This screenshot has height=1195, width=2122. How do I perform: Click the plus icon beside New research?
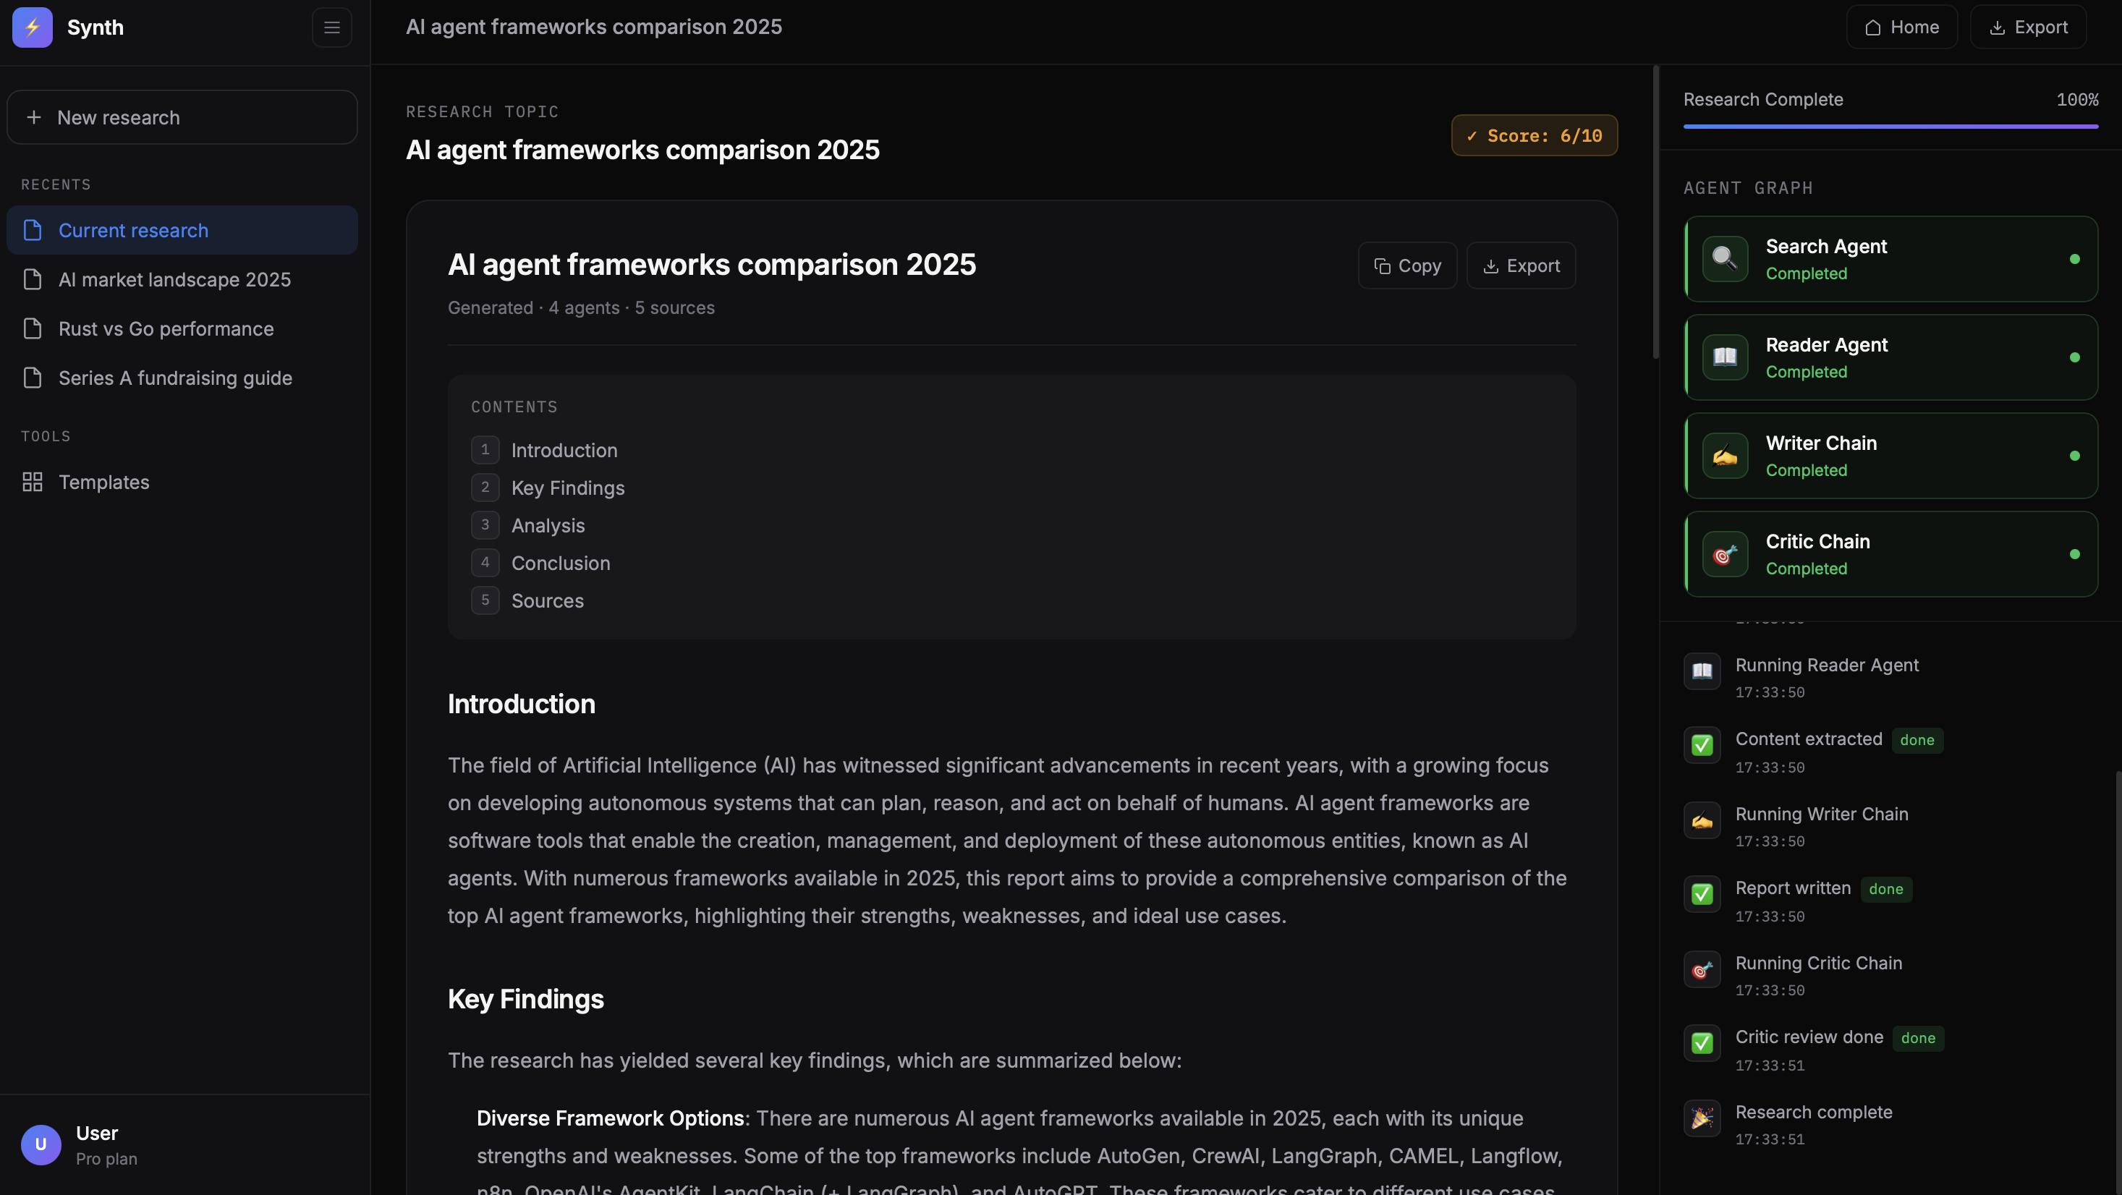pos(34,117)
